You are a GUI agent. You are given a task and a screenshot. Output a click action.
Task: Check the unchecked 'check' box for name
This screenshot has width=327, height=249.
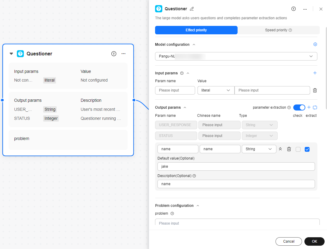pyautogui.click(x=298, y=149)
